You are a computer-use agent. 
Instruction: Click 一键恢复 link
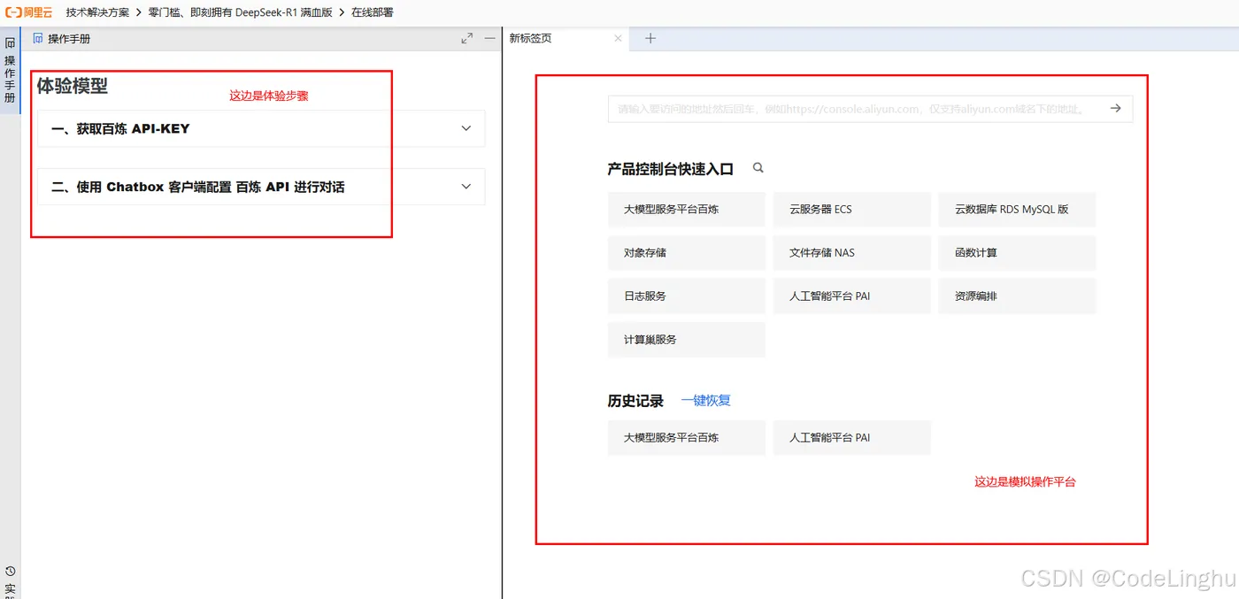coord(706,401)
